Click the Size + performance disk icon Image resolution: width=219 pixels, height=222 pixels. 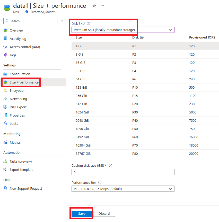5,82
